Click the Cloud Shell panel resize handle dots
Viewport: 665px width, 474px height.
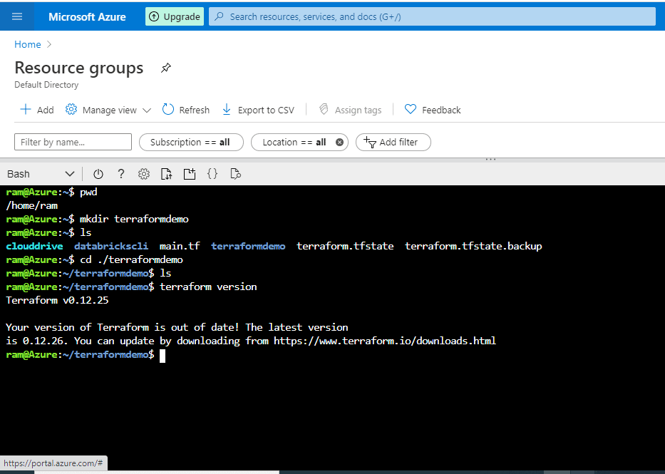(490, 160)
